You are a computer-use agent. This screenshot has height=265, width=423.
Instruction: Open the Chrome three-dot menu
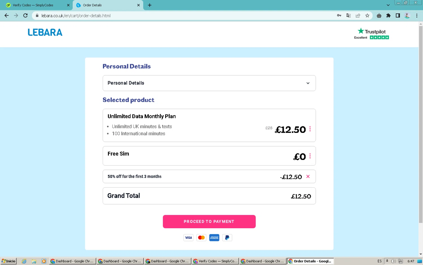[417, 16]
